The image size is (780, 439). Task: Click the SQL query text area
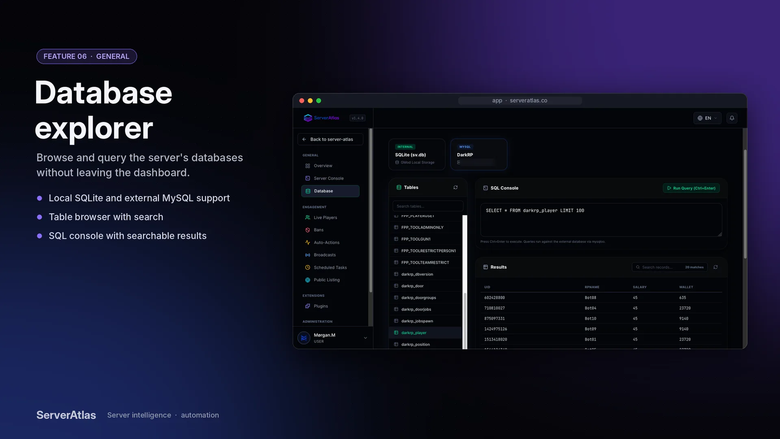point(601,220)
